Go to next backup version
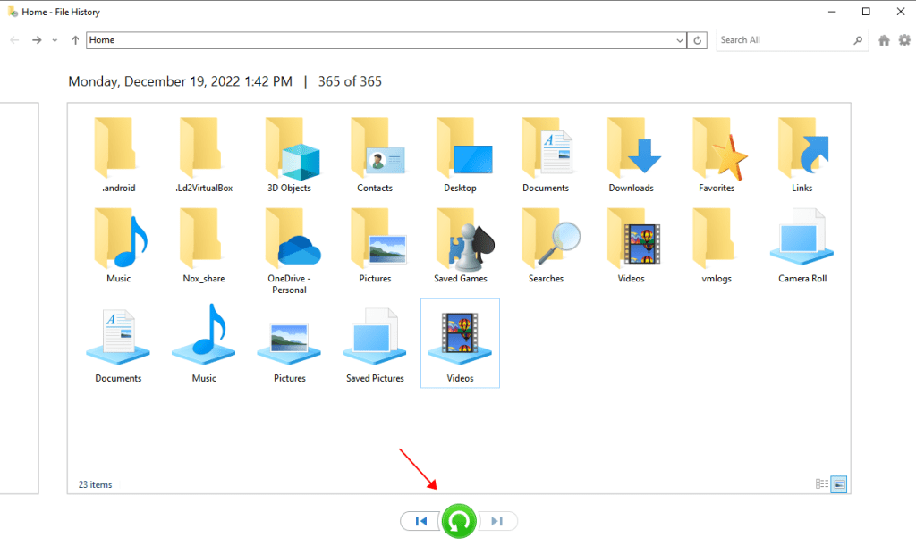The height and width of the screenshot is (546, 916). (x=498, y=521)
